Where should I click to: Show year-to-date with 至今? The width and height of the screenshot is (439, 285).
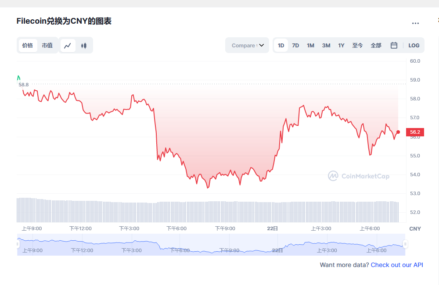(357, 45)
